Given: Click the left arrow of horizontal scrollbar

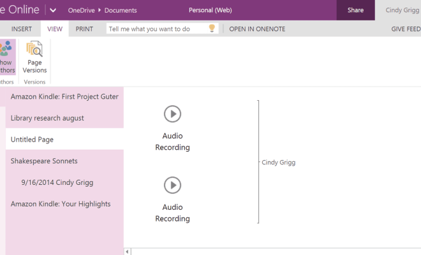Looking at the screenshot, I should tap(128, 252).
